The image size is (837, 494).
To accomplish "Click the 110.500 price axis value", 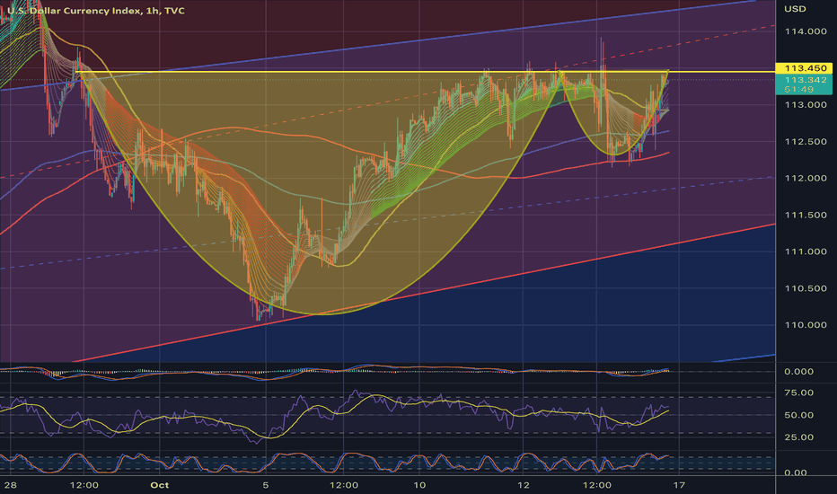I will click(806, 288).
